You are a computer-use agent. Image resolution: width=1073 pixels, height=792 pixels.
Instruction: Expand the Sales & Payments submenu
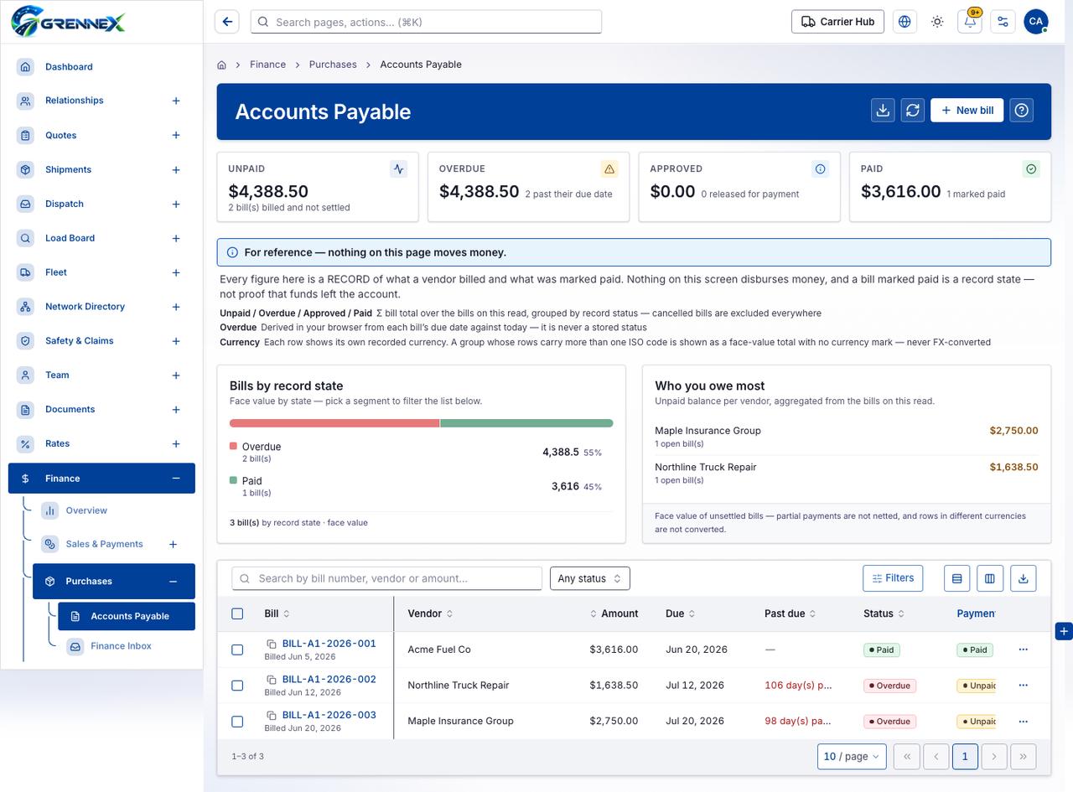tap(173, 545)
